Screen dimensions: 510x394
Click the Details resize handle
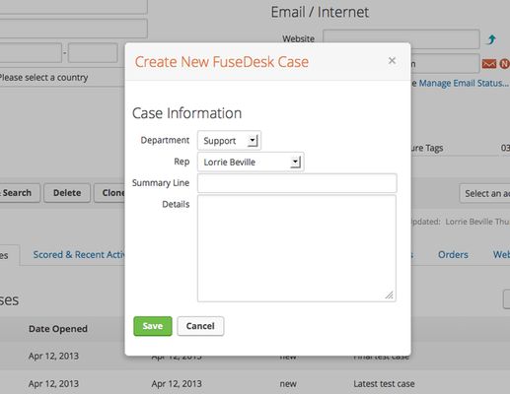(390, 295)
